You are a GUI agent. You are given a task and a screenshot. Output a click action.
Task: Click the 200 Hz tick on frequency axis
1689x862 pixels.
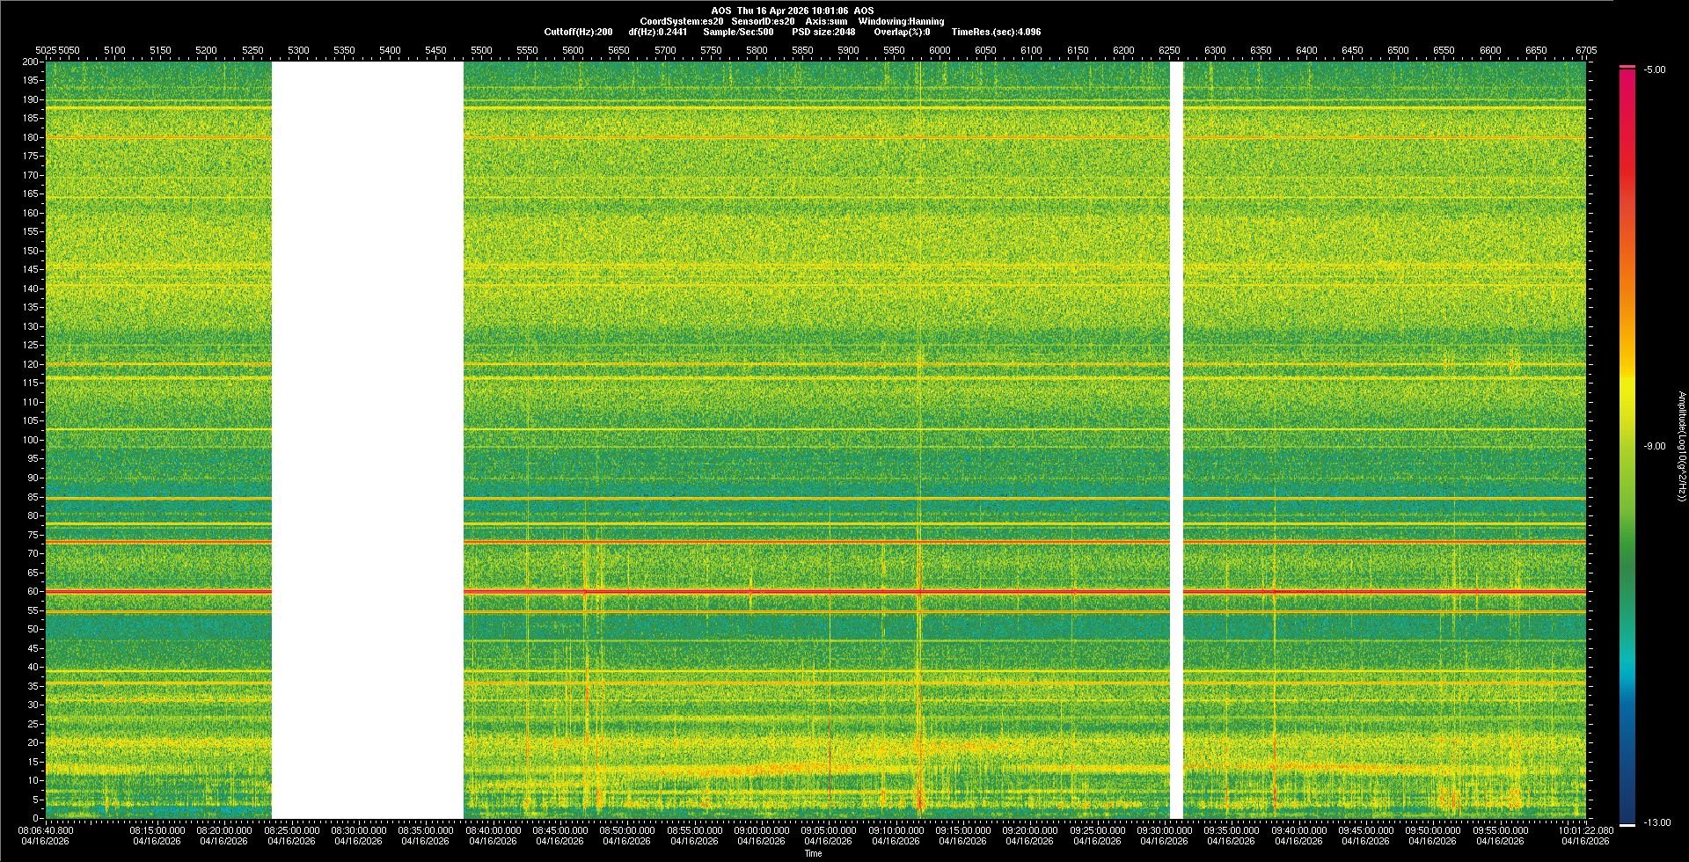tap(30, 62)
